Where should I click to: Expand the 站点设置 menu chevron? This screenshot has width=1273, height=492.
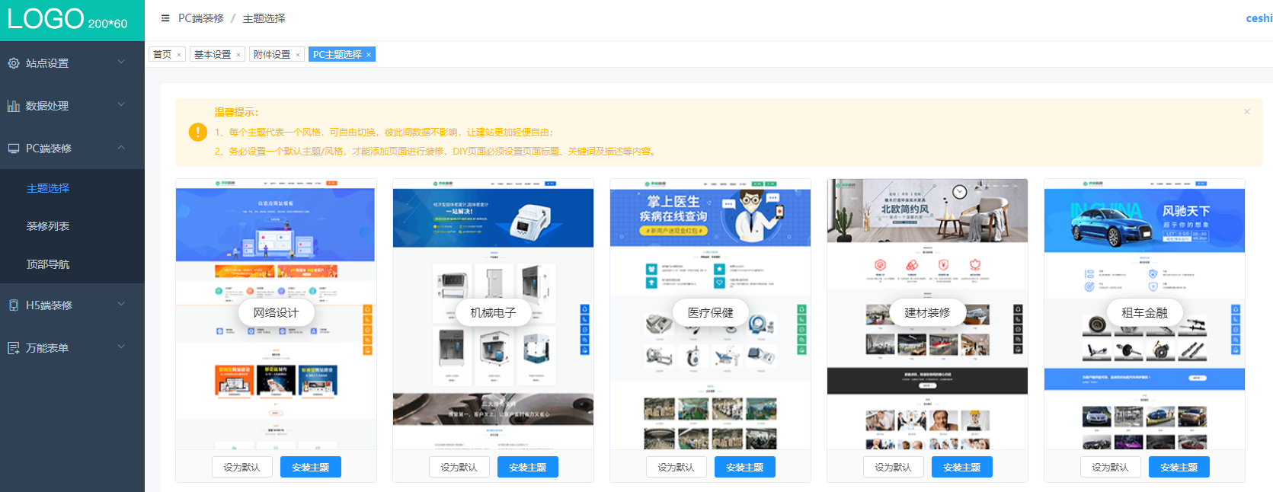click(x=121, y=62)
